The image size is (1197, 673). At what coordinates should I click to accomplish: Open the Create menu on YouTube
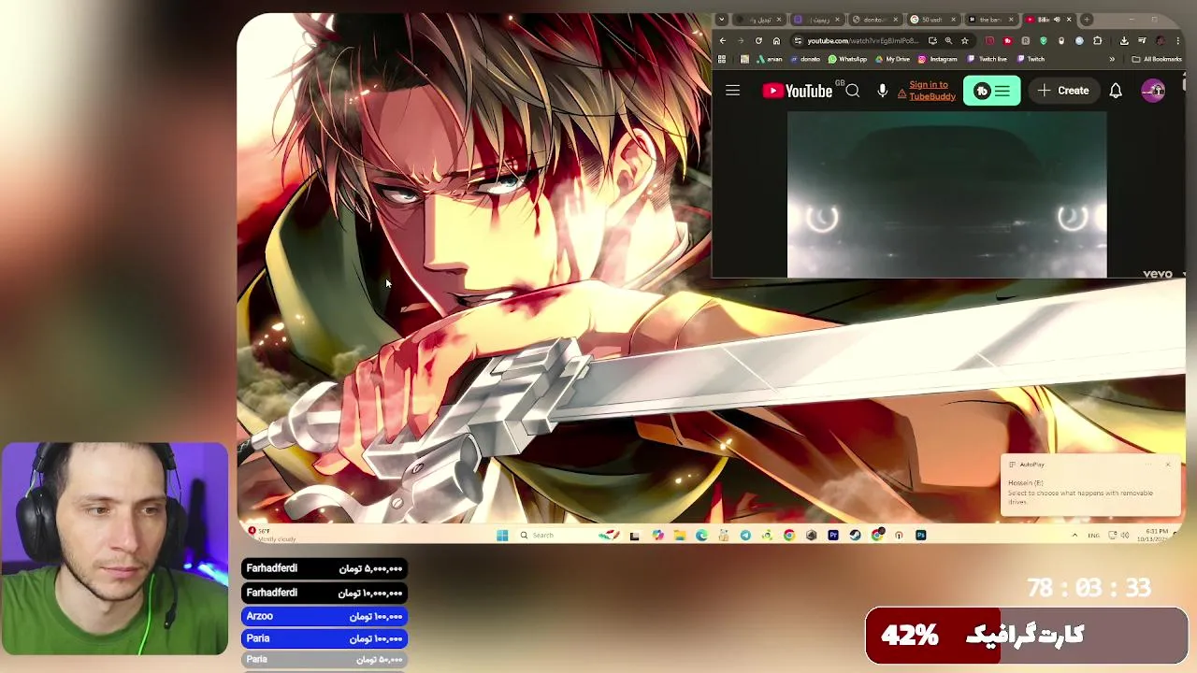tap(1063, 91)
